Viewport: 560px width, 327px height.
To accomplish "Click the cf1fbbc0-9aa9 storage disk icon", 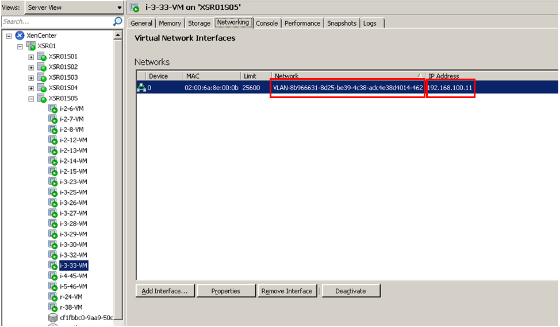I will 53,317.
